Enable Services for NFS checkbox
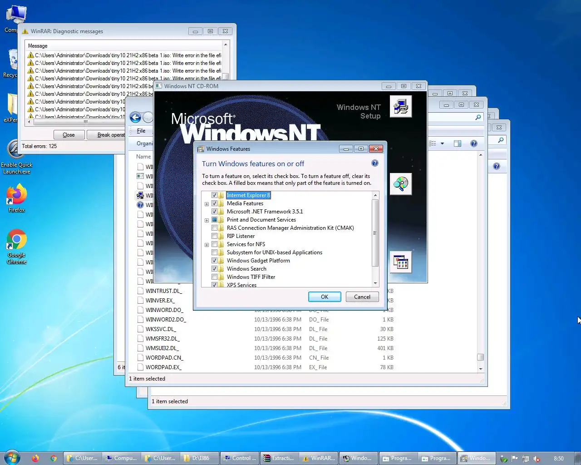This screenshot has width=581, height=465. (x=214, y=244)
